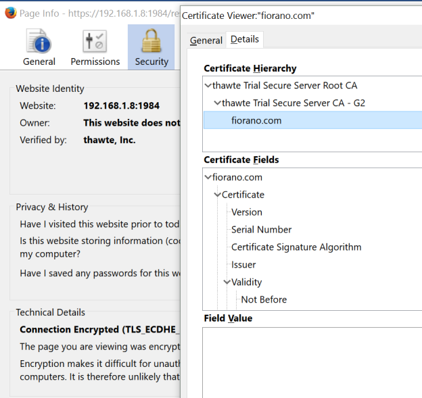Click the Firefox logo in Page Info title
Image resolution: width=422 pixels, height=398 pixels.
[x=11, y=13]
